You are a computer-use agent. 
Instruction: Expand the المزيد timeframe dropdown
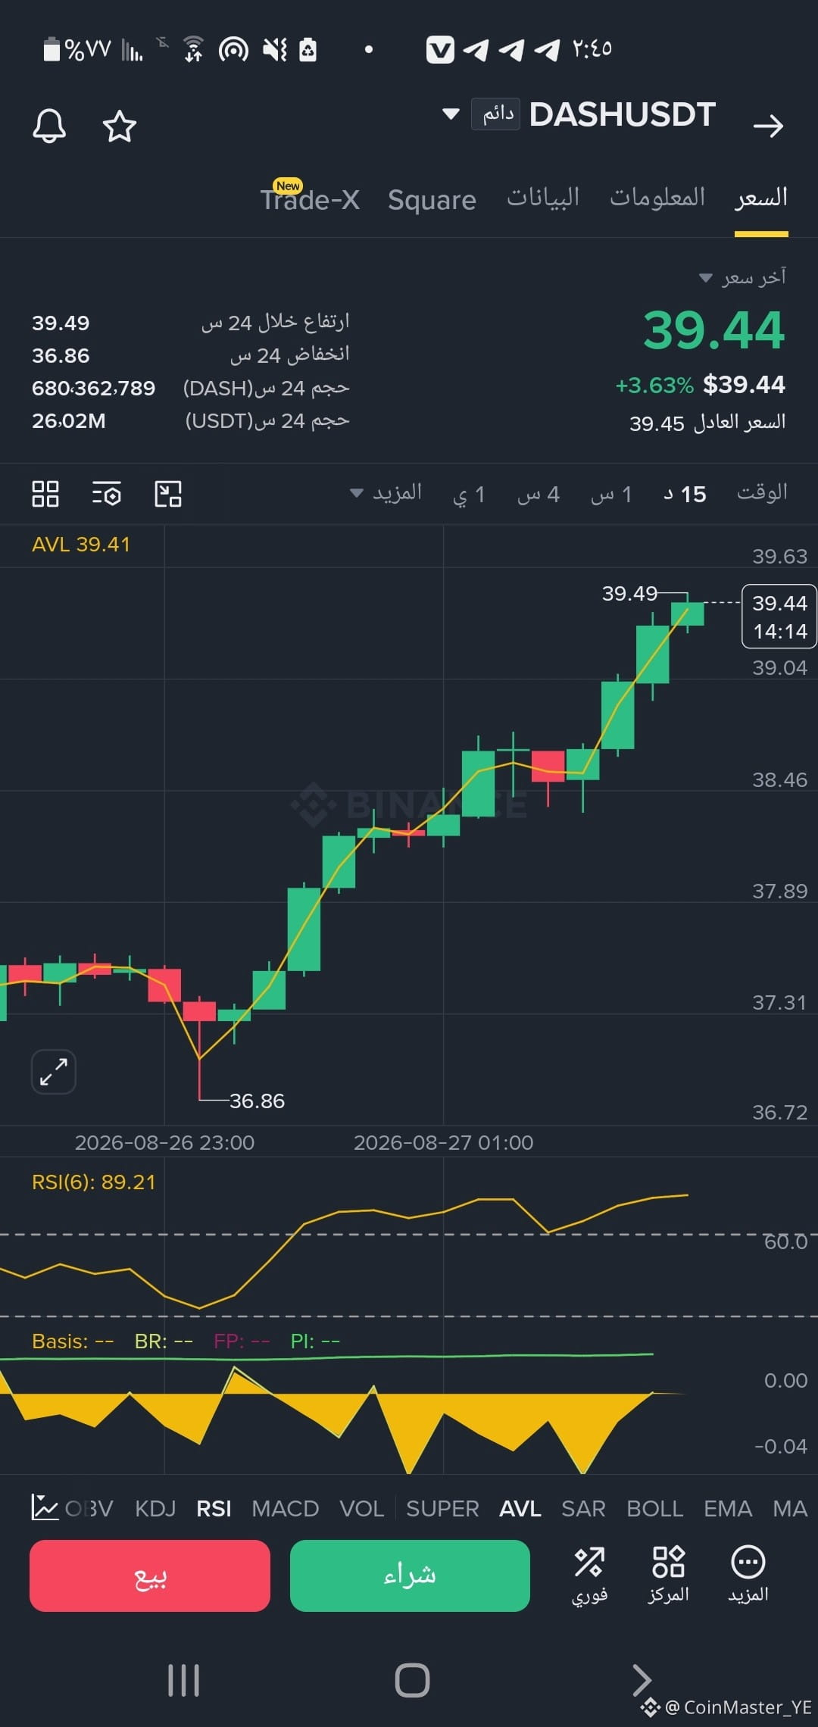tap(386, 493)
